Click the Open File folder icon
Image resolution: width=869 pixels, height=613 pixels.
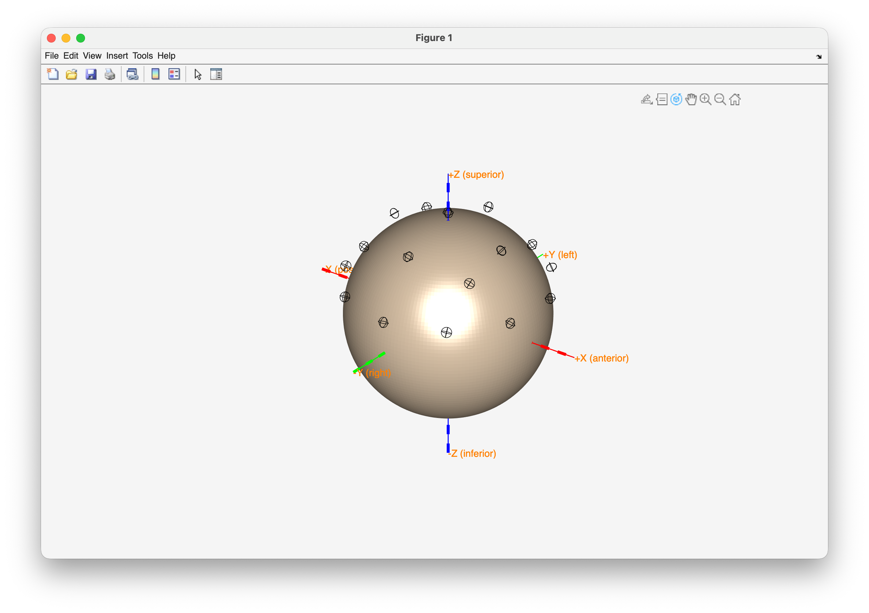71,74
